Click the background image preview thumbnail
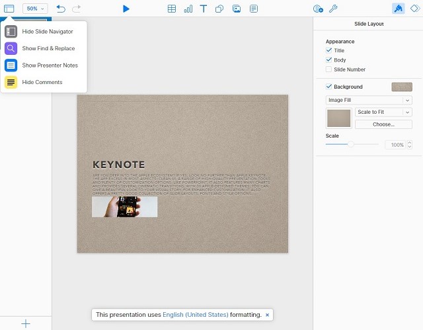 (x=338, y=118)
